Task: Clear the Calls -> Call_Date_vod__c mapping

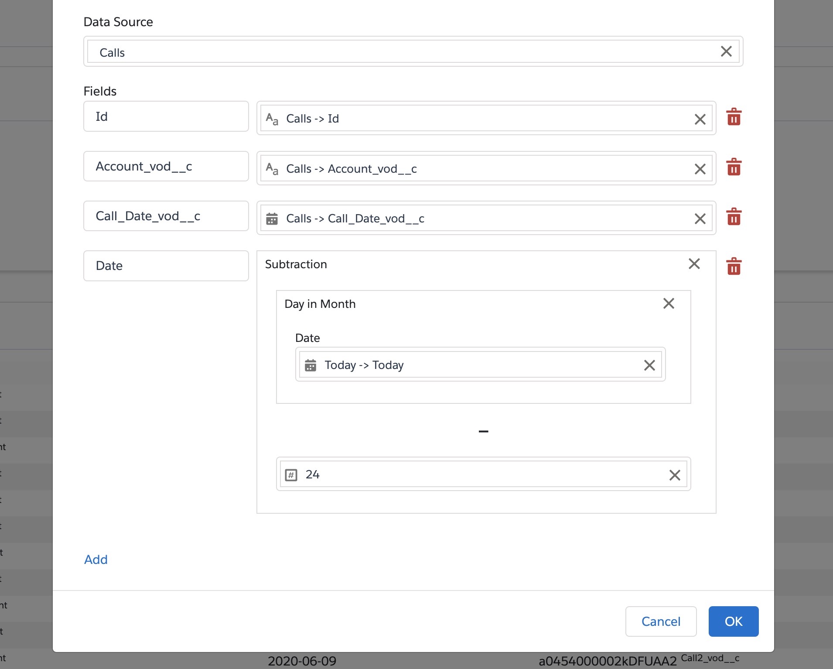Action: [700, 219]
